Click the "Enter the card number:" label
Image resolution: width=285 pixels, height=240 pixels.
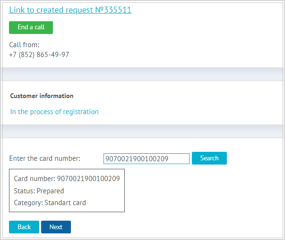pyautogui.click(x=45, y=158)
